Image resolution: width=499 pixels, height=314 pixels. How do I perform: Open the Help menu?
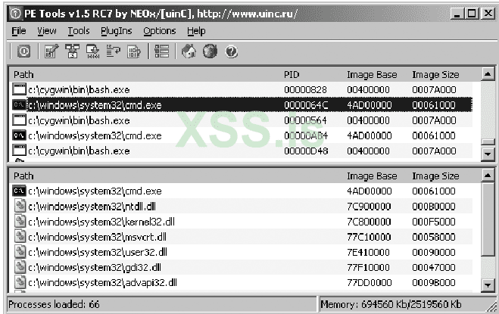pyautogui.click(x=196, y=31)
